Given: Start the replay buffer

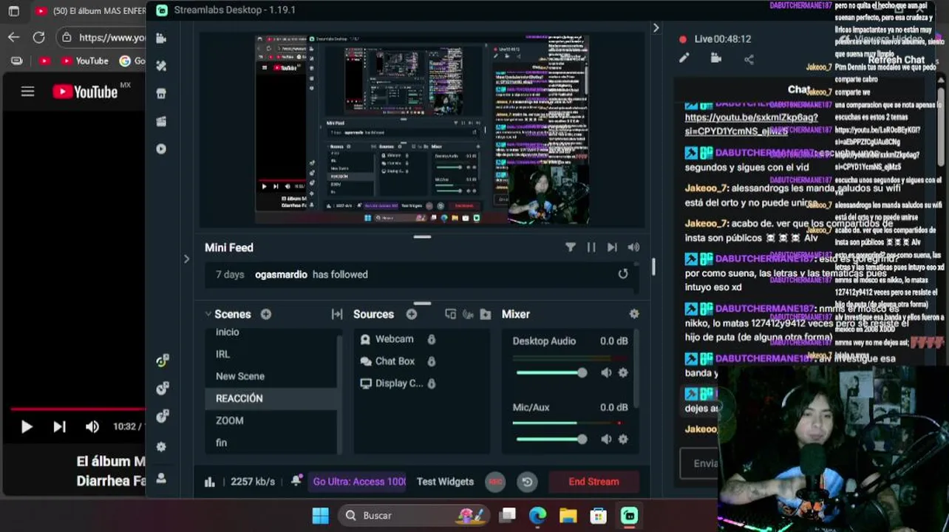Looking at the screenshot, I should pyautogui.click(x=527, y=482).
